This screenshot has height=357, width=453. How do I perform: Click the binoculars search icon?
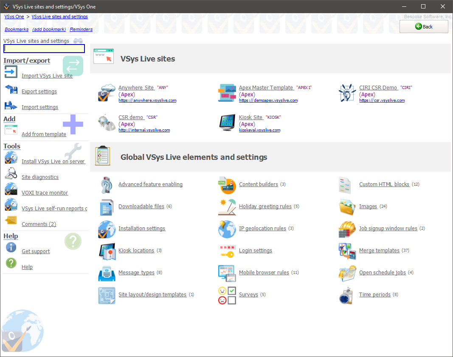78,41
